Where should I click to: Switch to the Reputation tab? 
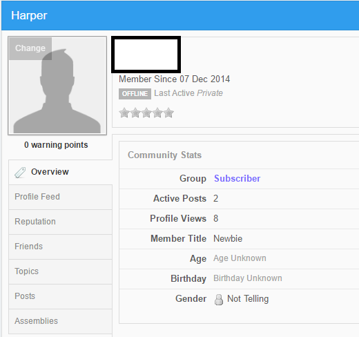coord(60,222)
